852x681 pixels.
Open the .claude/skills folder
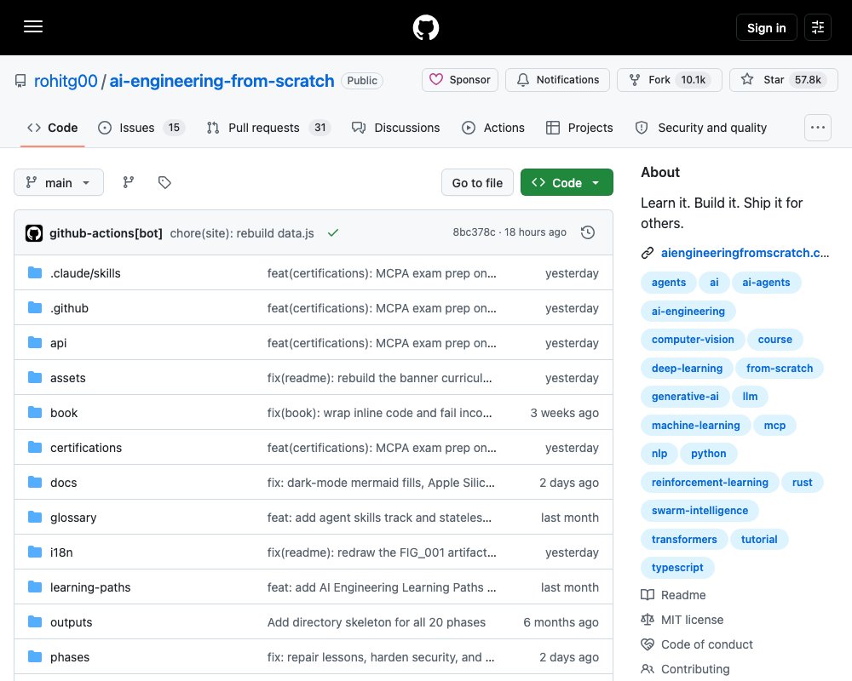(85, 273)
